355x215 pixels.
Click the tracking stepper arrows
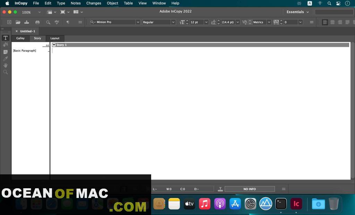pos(281,22)
